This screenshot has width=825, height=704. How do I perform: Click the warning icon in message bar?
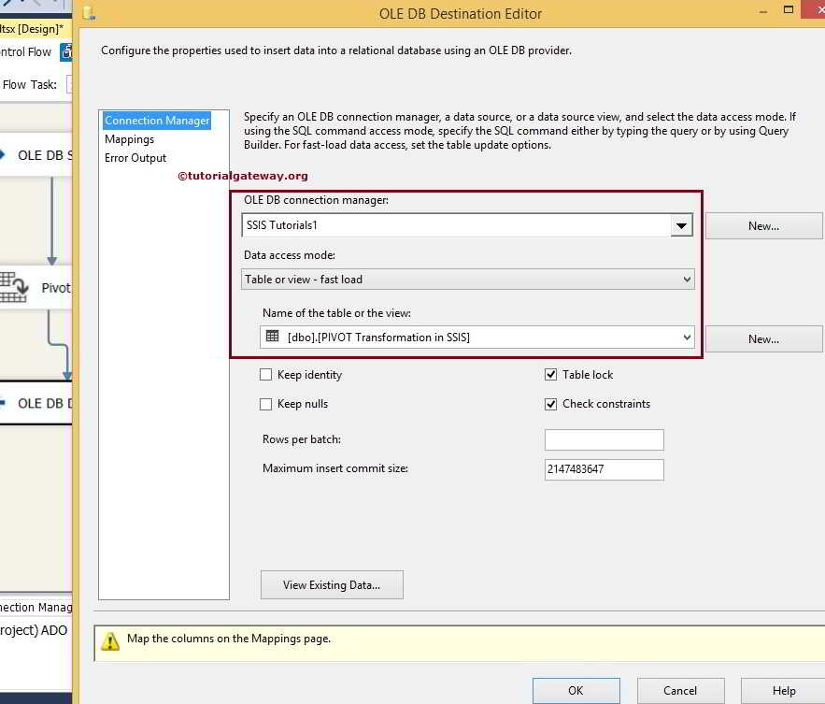(110, 640)
